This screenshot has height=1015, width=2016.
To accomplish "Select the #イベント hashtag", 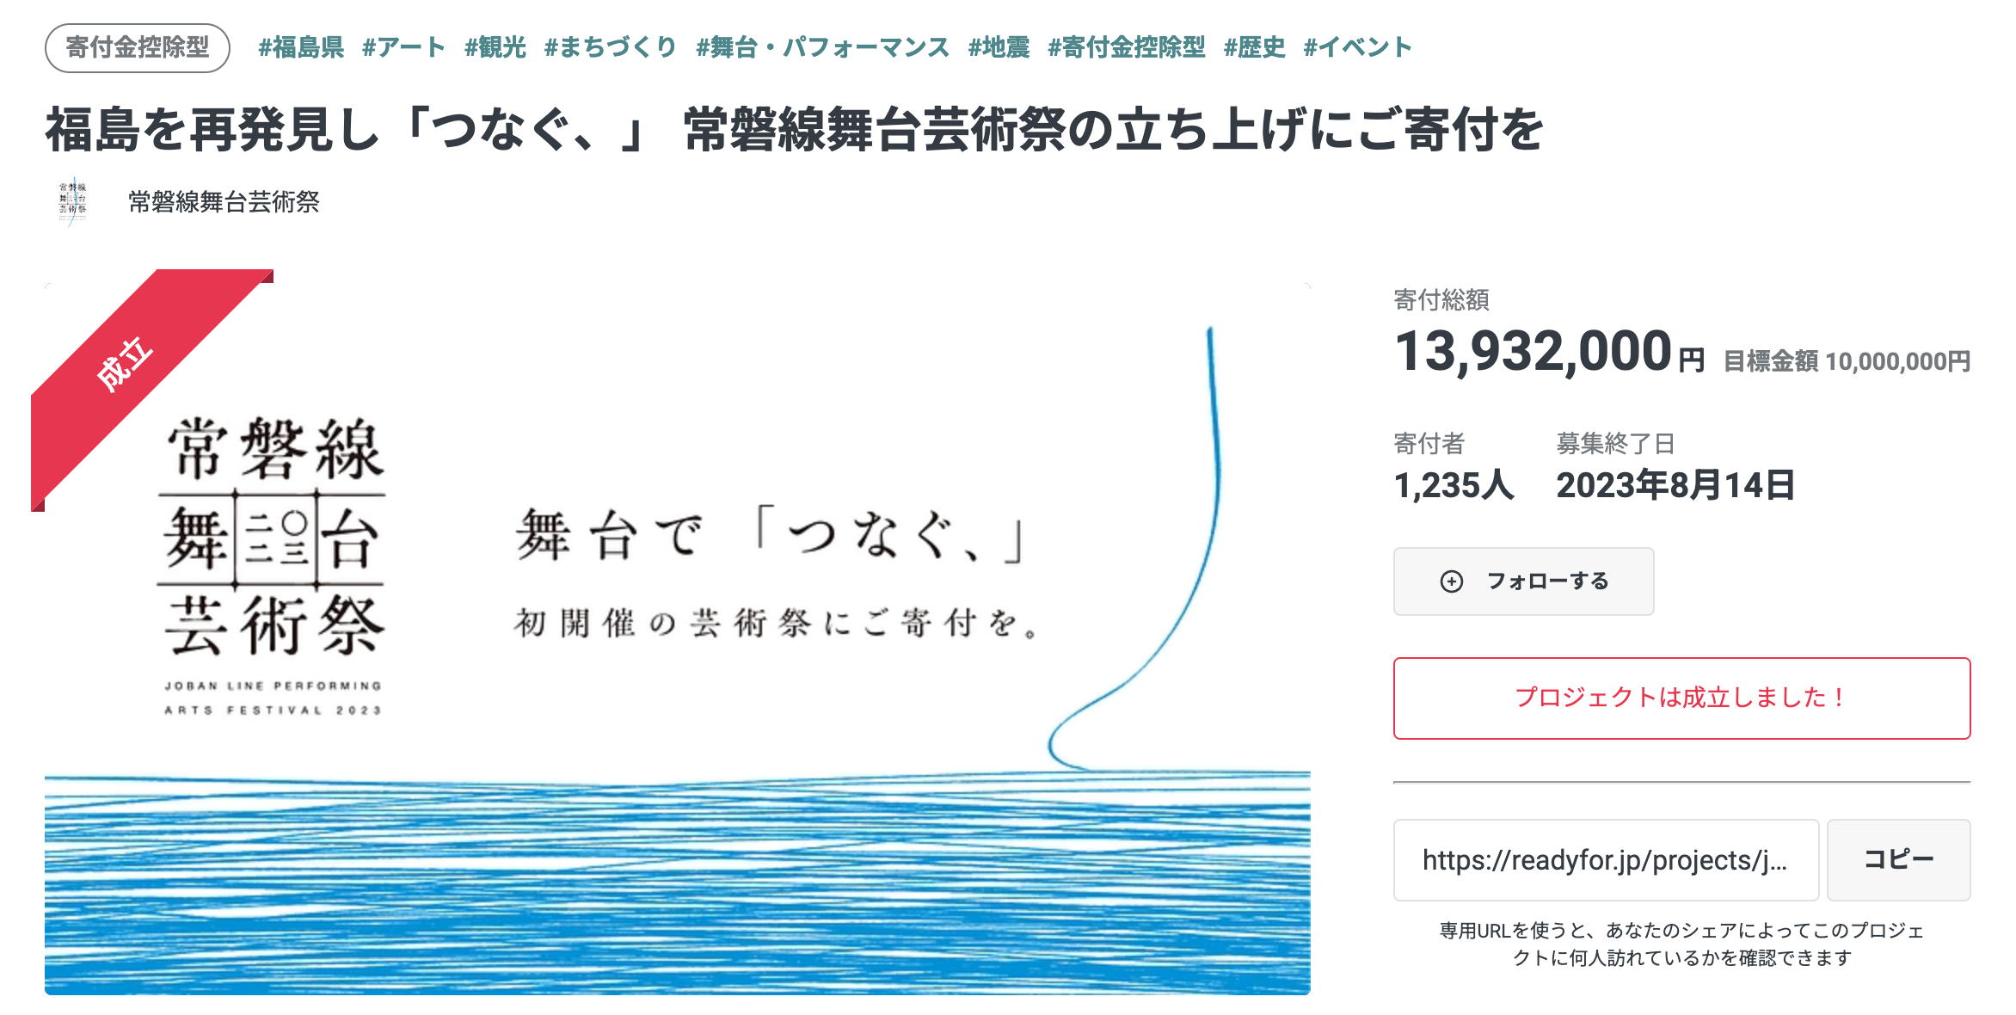I will [x=1357, y=48].
